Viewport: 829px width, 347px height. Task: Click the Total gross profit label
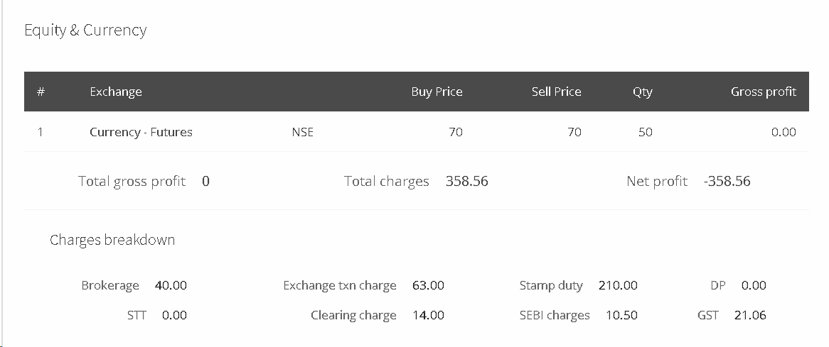pos(132,182)
